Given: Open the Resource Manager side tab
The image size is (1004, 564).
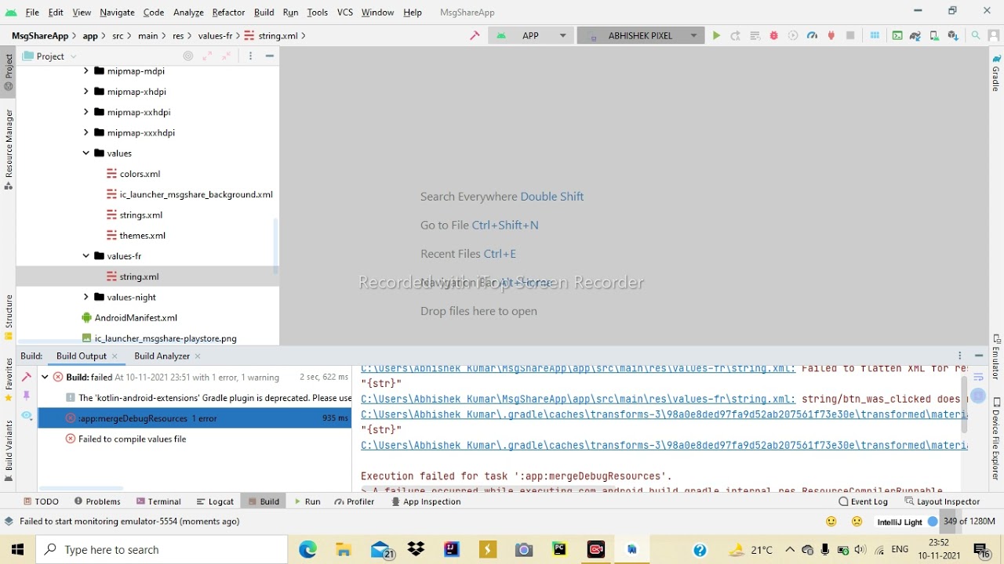Looking at the screenshot, I should (9, 150).
